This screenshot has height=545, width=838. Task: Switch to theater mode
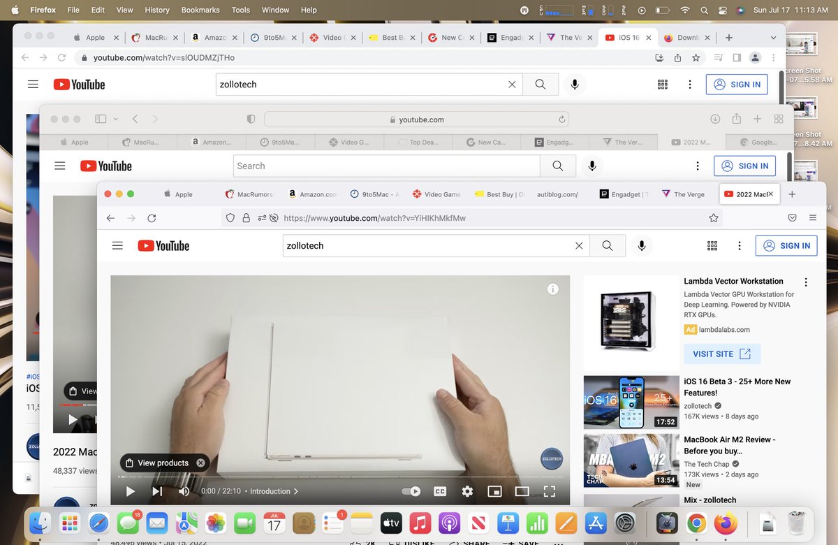point(522,491)
